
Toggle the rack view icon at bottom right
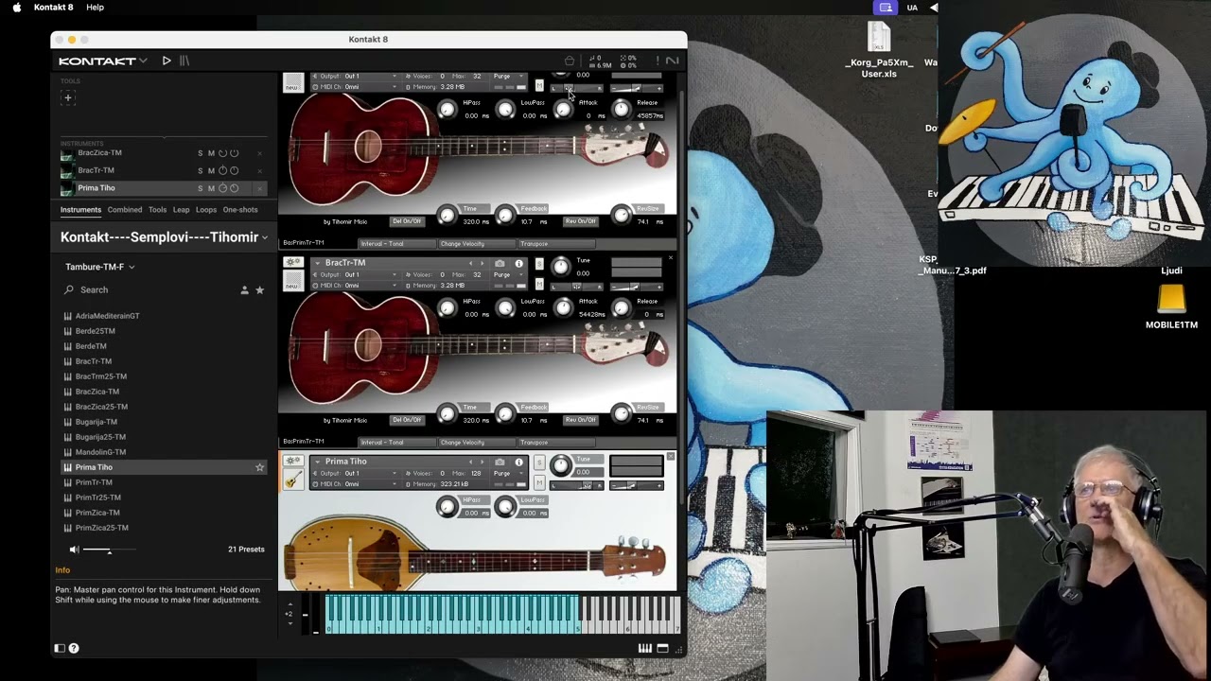[x=662, y=648]
